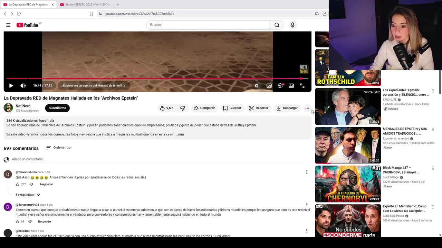Toggle subtitles captions button
Viewport: 442px width, 248px height.
click(x=269, y=86)
